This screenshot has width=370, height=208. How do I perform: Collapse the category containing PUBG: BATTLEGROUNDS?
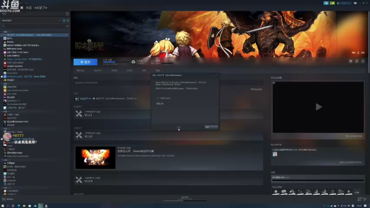(2, 128)
